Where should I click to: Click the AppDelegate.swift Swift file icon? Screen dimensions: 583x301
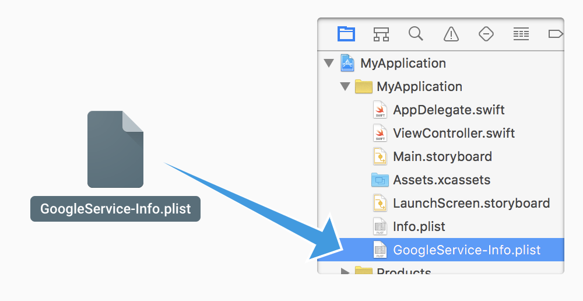coord(380,110)
